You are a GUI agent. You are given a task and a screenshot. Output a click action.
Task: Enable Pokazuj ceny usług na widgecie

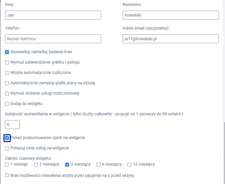pyautogui.click(x=7, y=148)
